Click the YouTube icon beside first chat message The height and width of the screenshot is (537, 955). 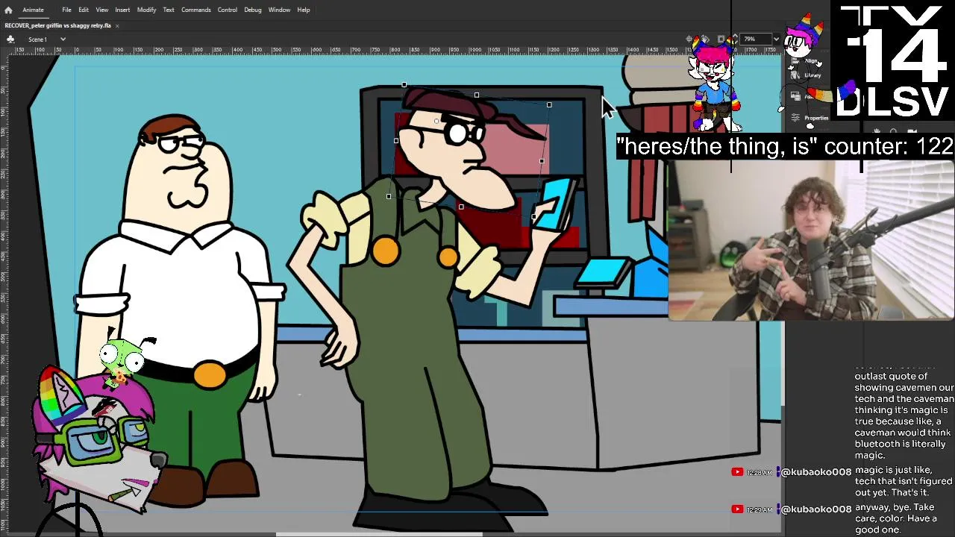(737, 472)
